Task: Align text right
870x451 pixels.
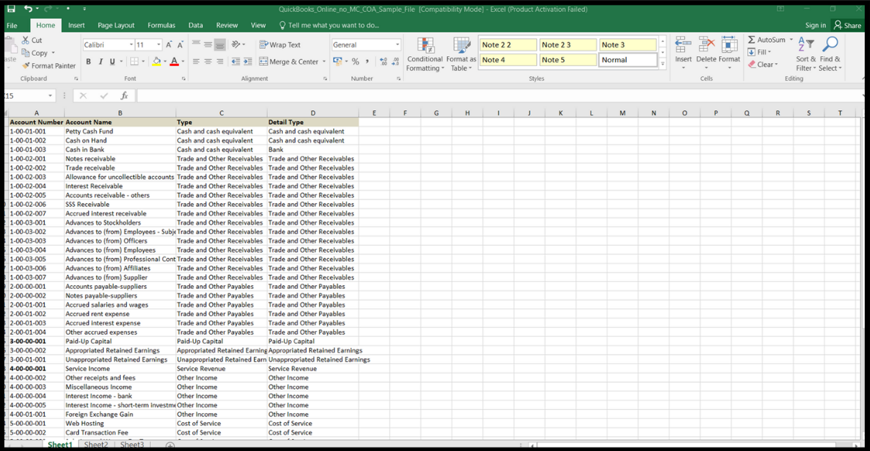Action: tap(220, 62)
